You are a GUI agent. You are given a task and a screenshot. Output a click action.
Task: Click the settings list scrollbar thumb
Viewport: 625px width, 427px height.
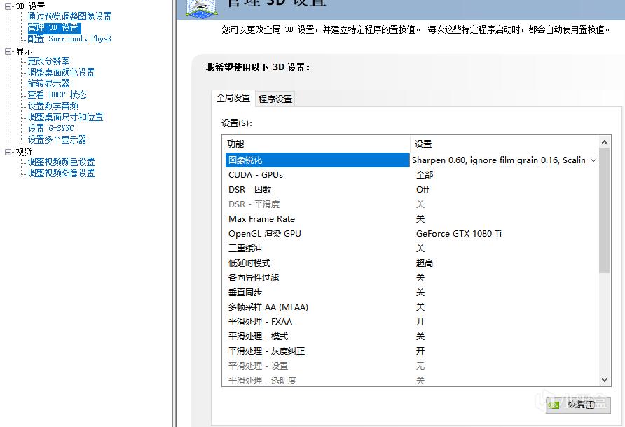click(x=604, y=211)
